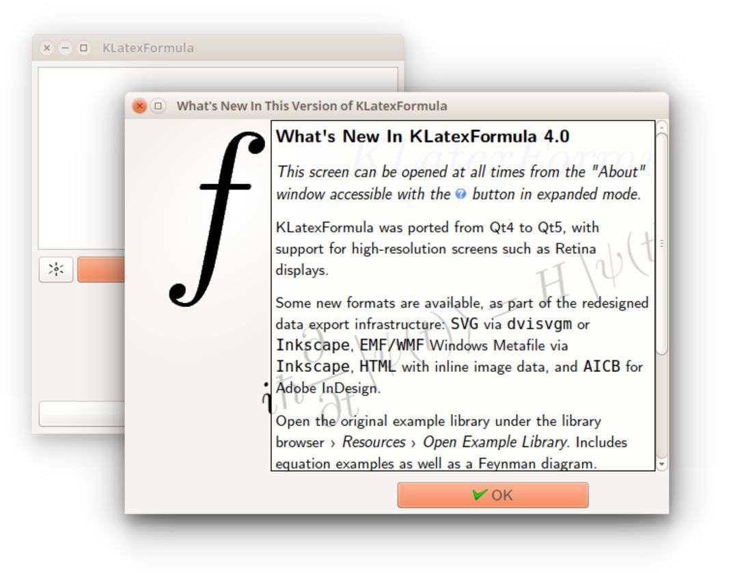Click the formula preview area in main window

pos(82,157)
